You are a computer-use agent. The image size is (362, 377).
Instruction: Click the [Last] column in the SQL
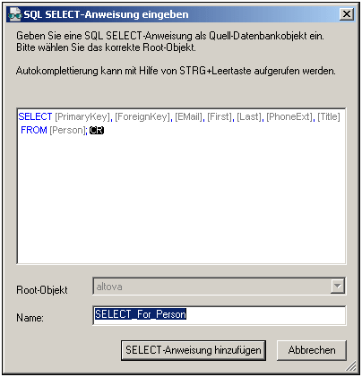[x=249, y=116]
